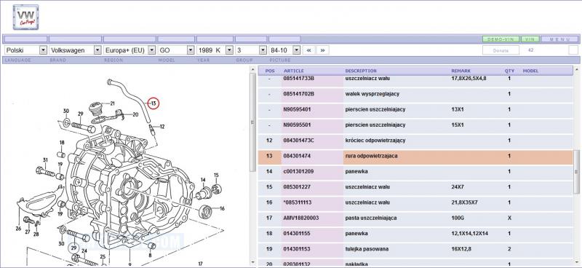Open the Language dropdown showing Polski
Viewport: 582px width, 268px height.
[x=25, y=50]
